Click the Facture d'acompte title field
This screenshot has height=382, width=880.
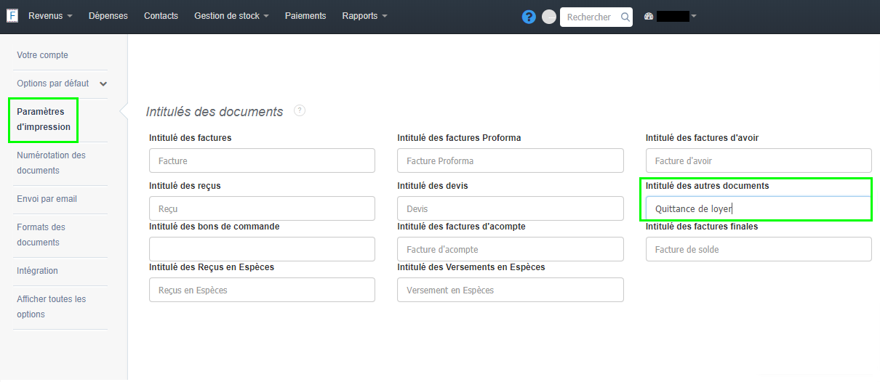point(511,249)
